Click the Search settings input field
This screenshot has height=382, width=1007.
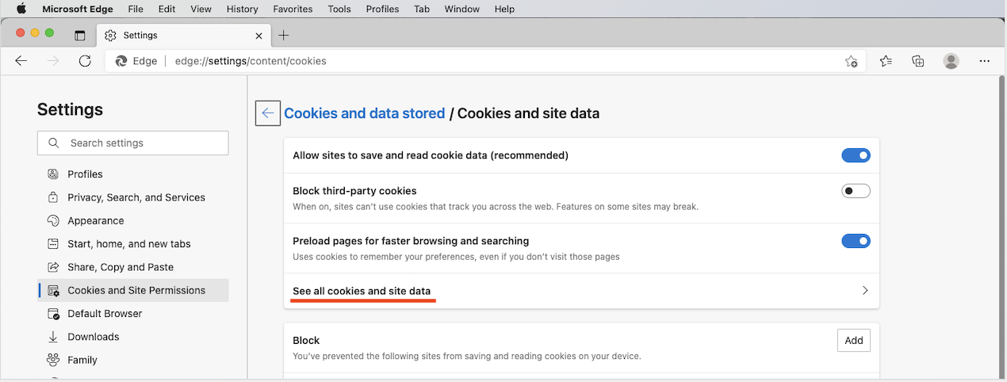[x=133, y=143]
